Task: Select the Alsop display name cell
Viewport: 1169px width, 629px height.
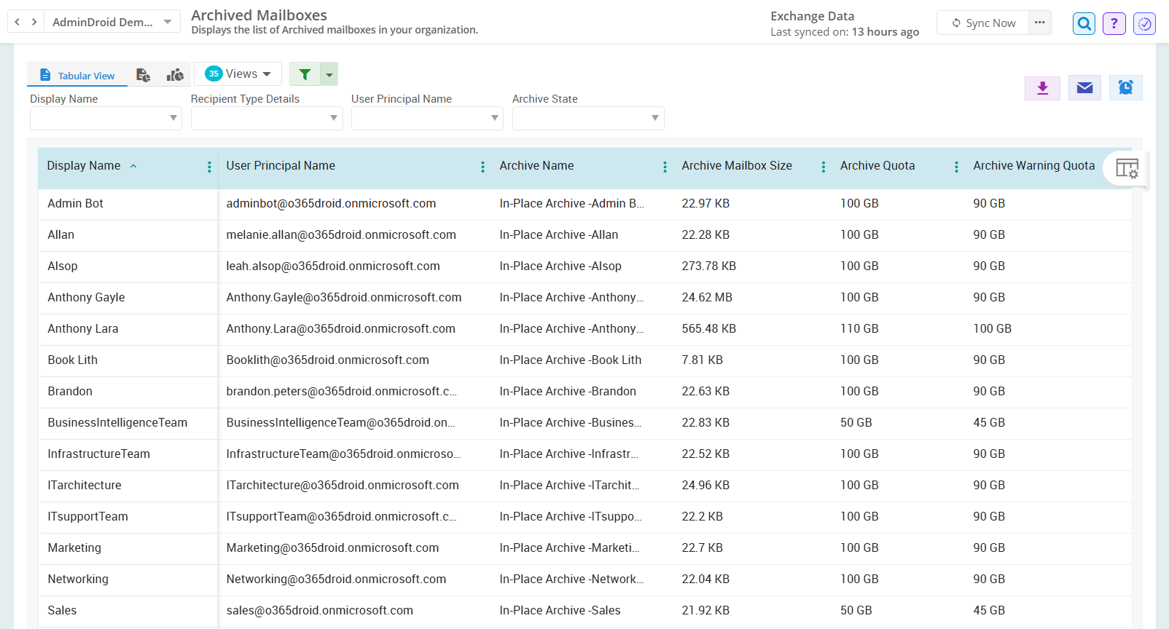Action: pyautogui.click(x=62, y=266)
